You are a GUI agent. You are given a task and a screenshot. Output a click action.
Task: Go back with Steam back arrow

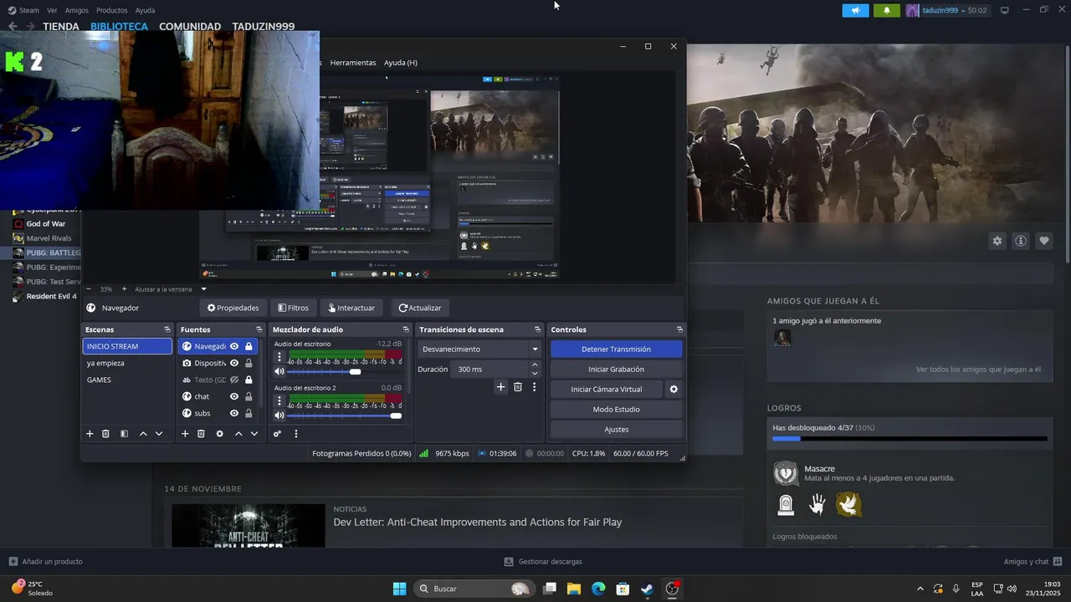(x=12, y=26)
